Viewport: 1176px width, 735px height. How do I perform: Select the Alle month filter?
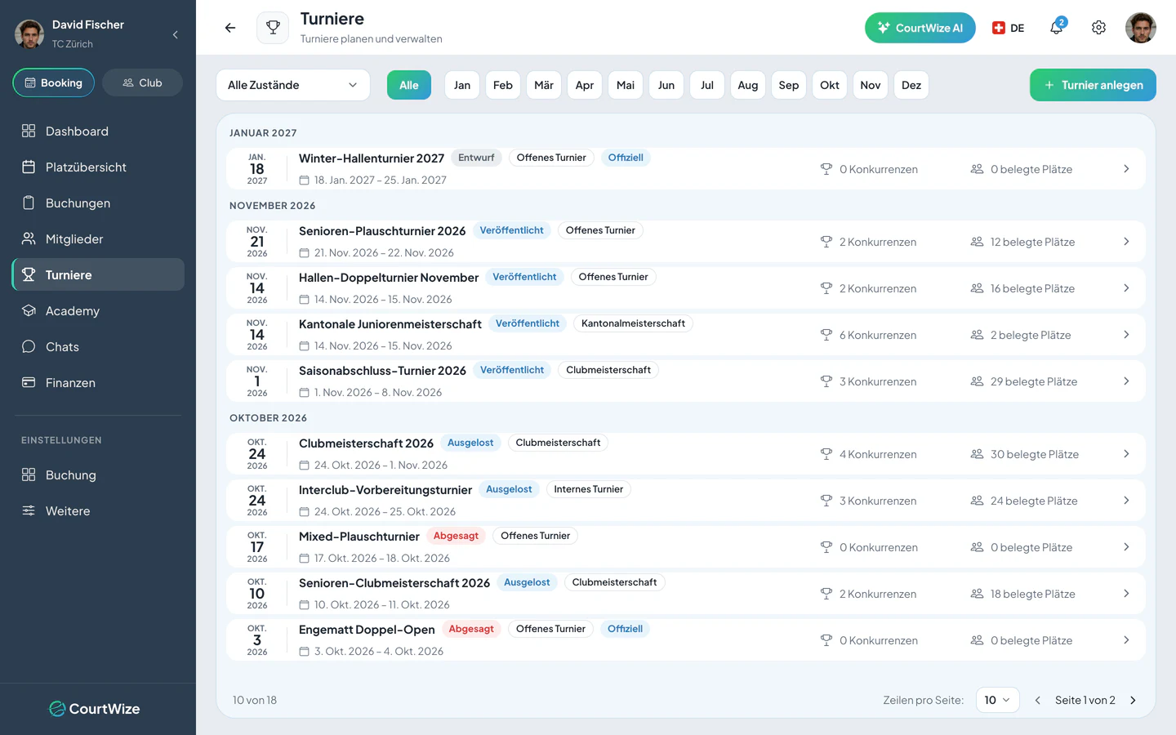click(409, 85)
